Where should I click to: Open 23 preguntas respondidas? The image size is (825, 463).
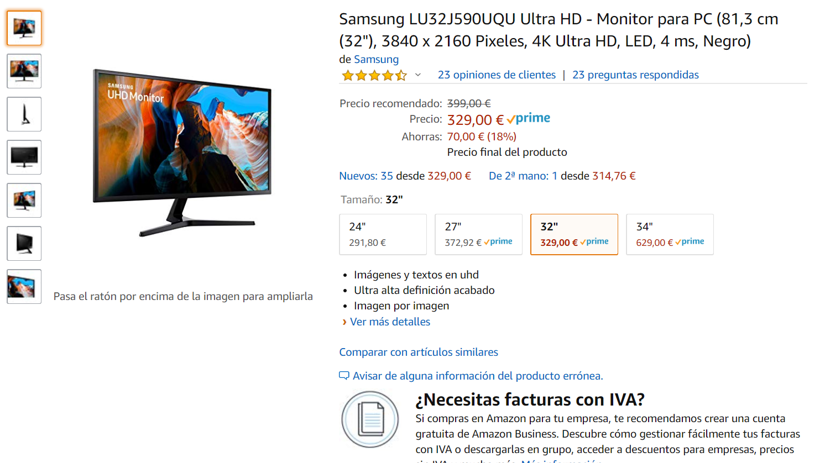coord(635,75)
